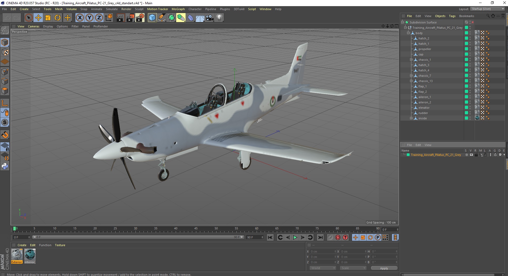Activate the Move tool in the toolbar
Image resolution: width=508 pixels, height=276 pixels.
pos(38,18)
